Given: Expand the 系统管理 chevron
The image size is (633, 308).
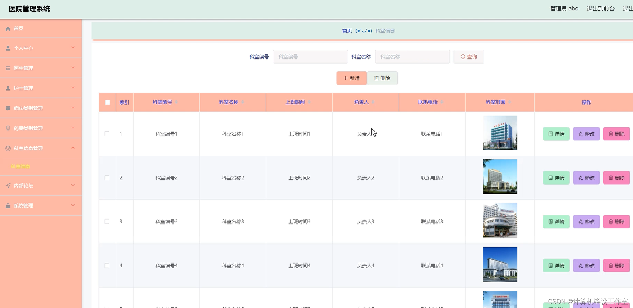Looking at the screenshot, I should [x=73, y=205].
